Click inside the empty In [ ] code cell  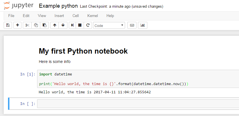point(138,104)
